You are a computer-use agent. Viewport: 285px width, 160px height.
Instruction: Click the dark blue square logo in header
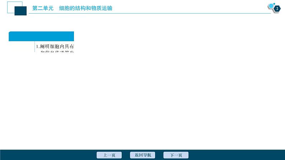tap(20, 11)
